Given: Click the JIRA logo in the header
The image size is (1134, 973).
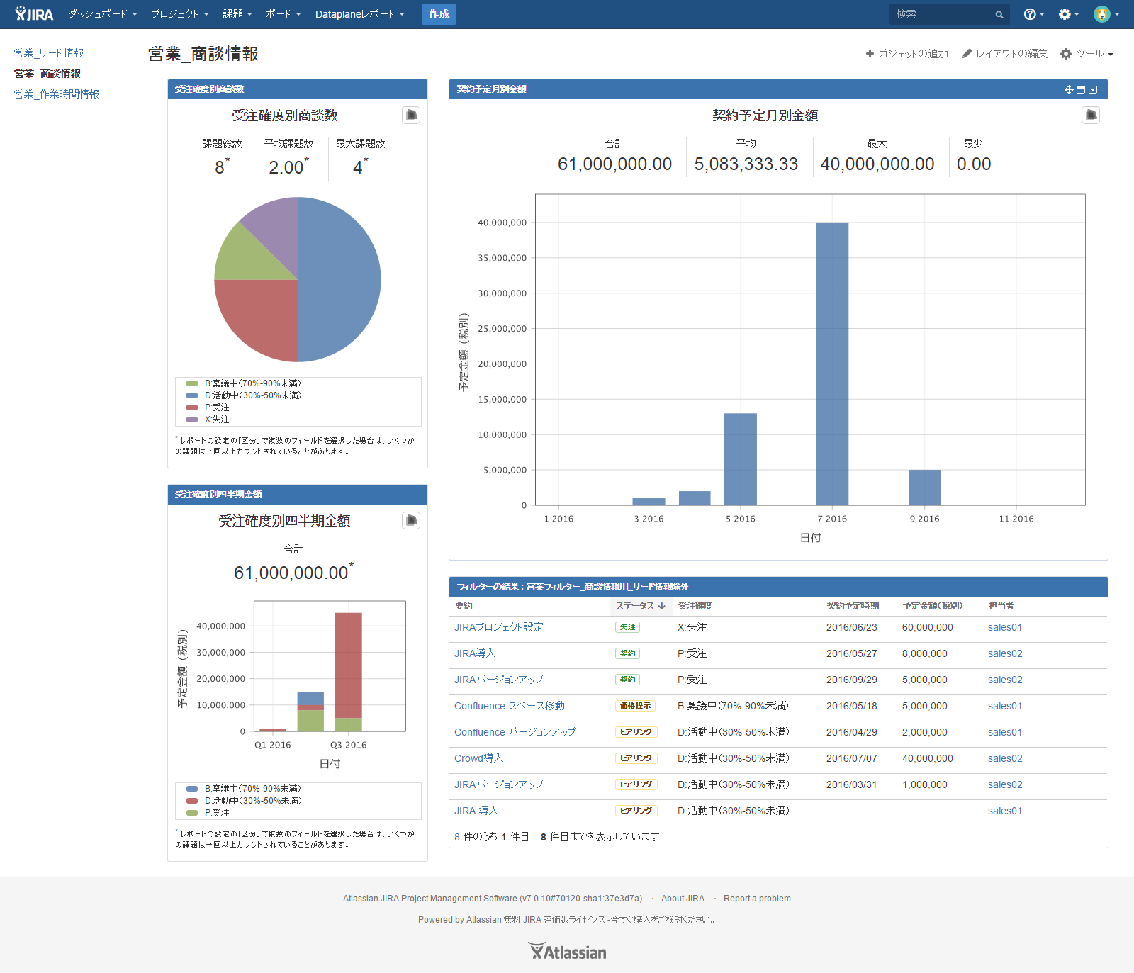Looking at the screenshot, I should tap(34, 14).
